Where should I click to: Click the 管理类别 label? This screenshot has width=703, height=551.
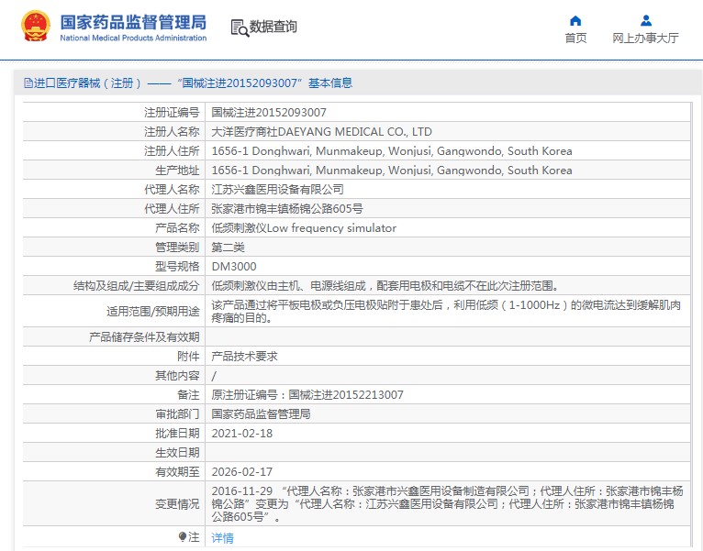point(177,248)
